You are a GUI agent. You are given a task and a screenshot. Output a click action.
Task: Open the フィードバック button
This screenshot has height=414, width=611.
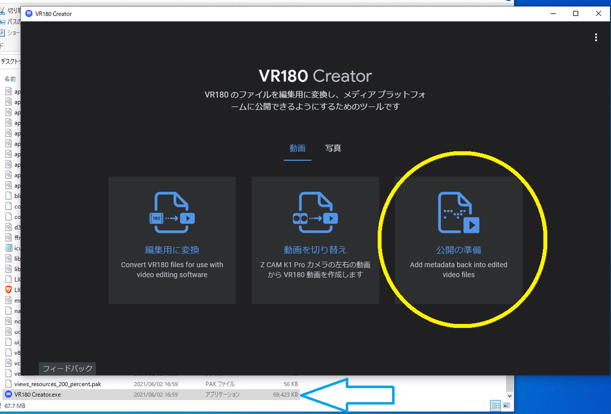68,368
